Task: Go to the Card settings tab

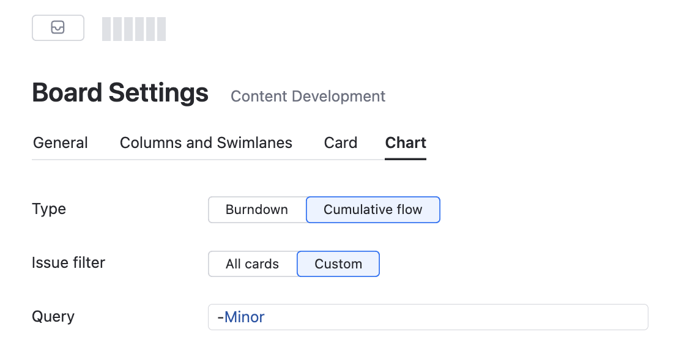Action: click(x=340, y=143)
